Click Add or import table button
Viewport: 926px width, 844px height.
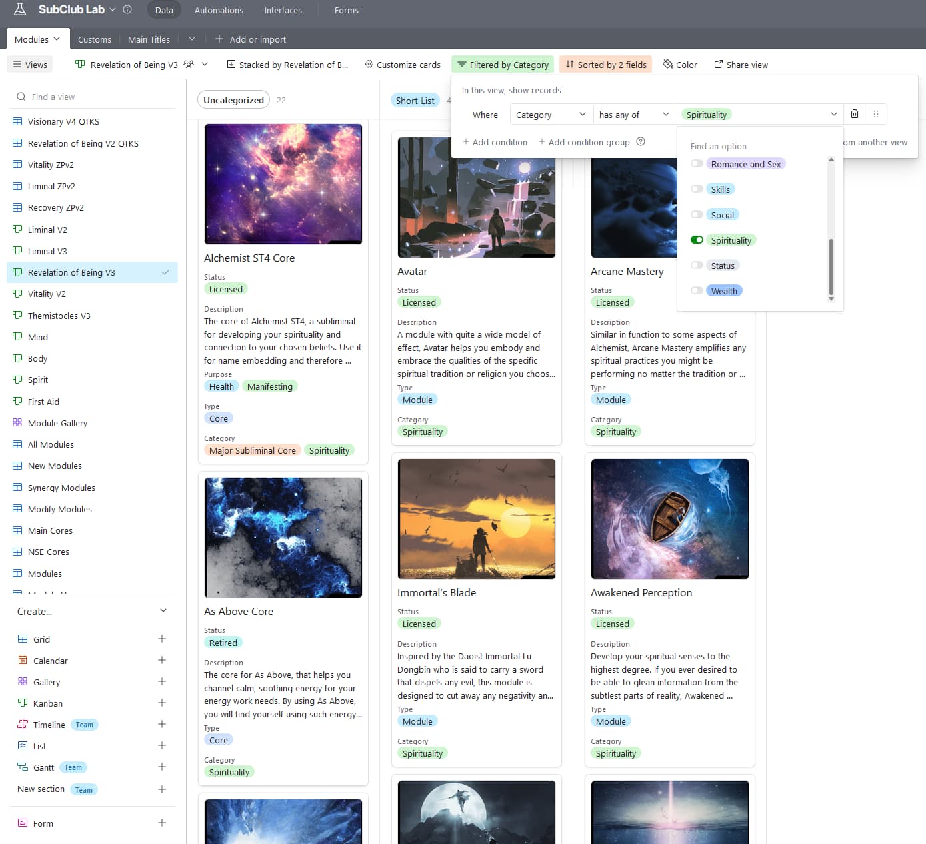pyautogui.click(x=251, y=39)
